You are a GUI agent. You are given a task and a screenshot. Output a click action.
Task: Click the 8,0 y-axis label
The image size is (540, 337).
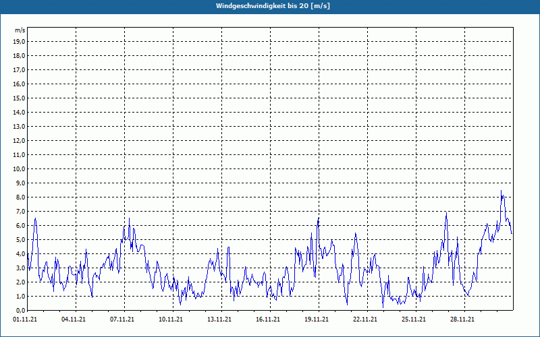coord(21,197)
